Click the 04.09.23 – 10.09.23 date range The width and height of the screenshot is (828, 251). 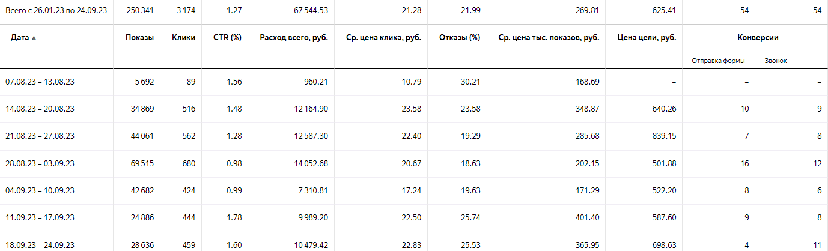point(40,190)
